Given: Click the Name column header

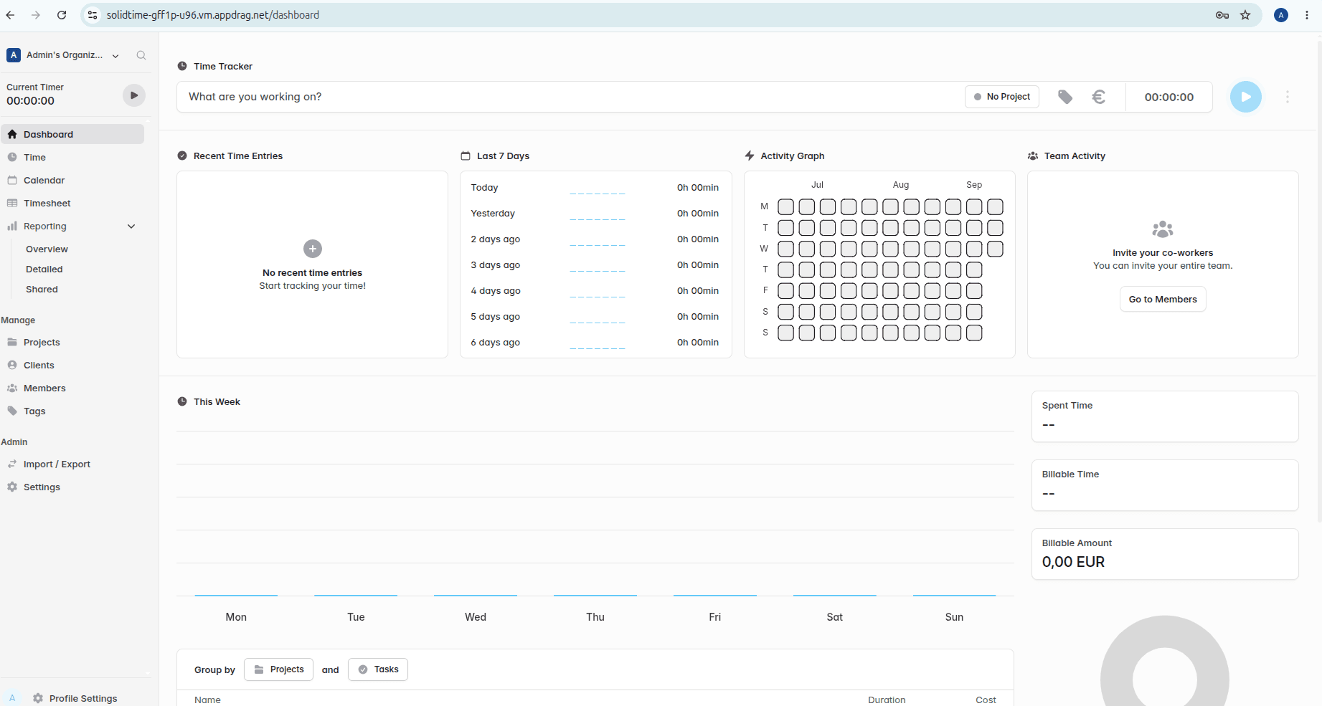Looking at the screenshot, I should tap(207, 700).
